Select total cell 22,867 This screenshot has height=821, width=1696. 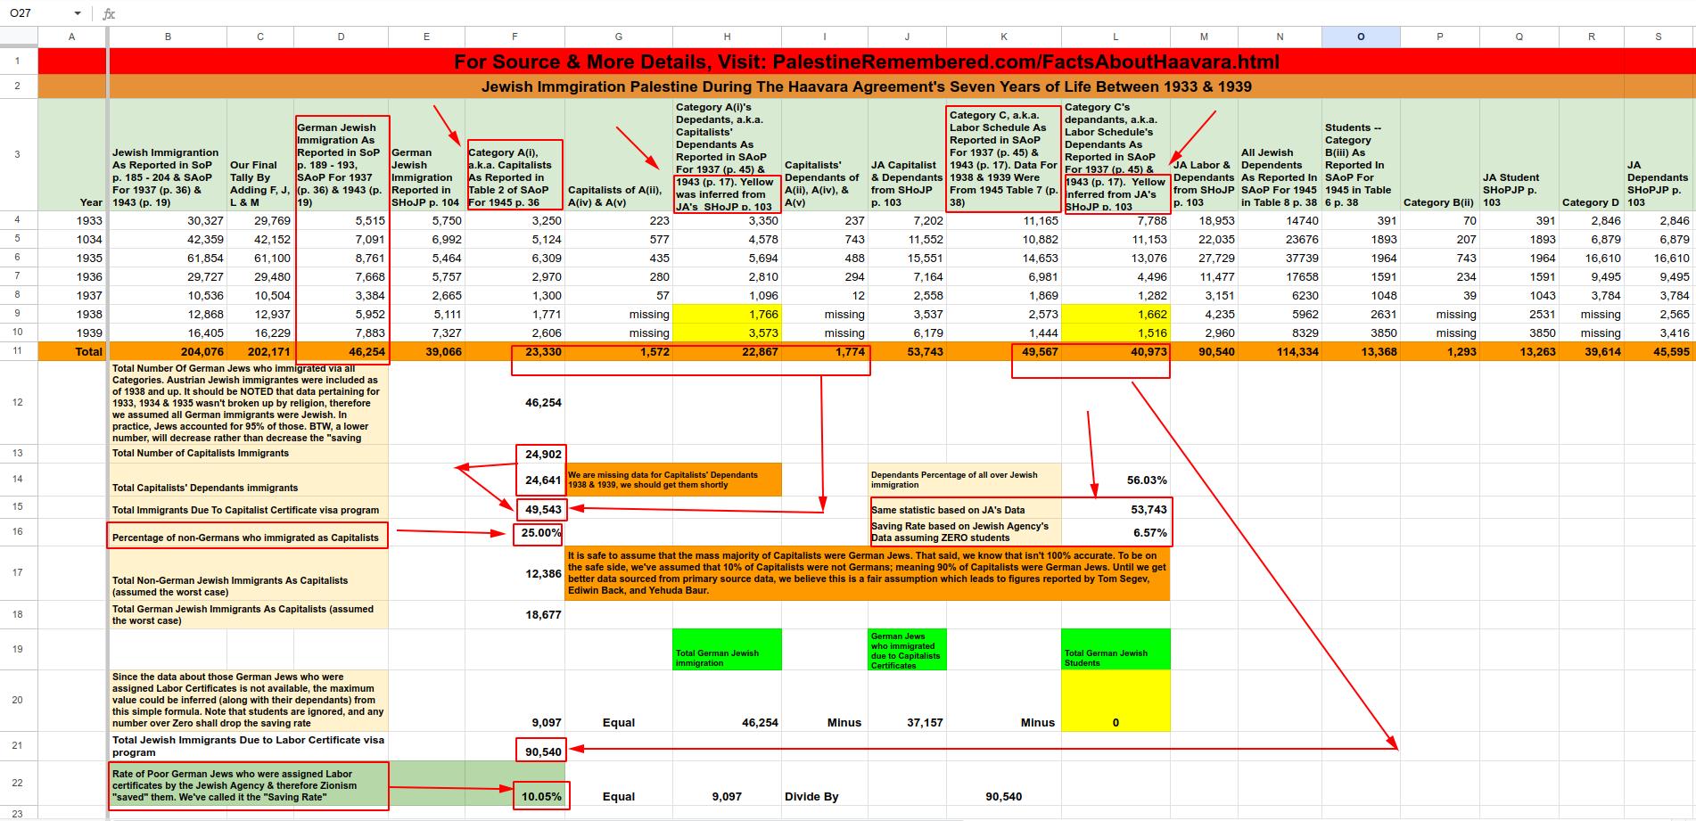coord(727,351)
